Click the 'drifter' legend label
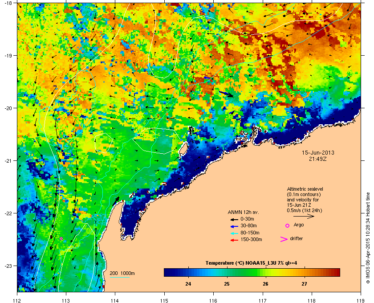 (296, 238)
